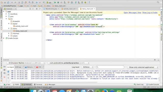163x92 pixels.
Task: Open the Run tool window
Action: point(7,85)
